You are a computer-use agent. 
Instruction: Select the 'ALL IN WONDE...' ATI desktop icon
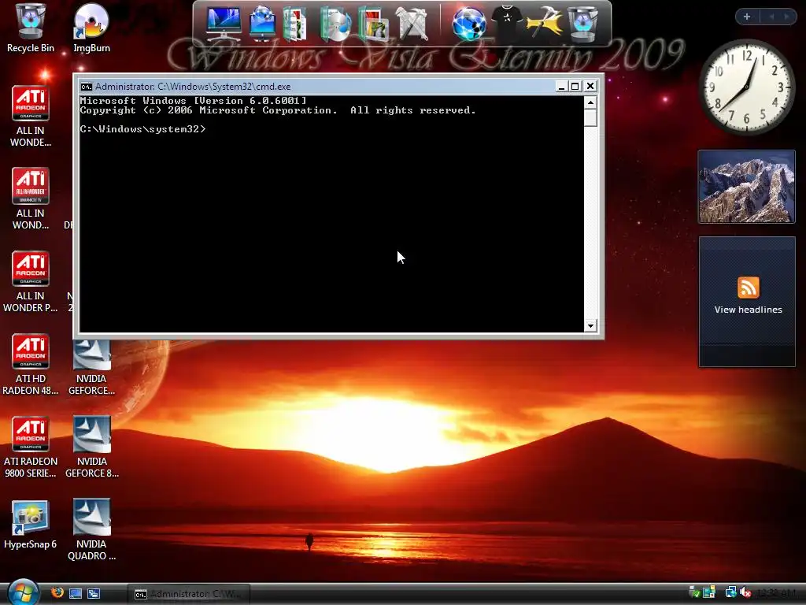tap(31, 117)
